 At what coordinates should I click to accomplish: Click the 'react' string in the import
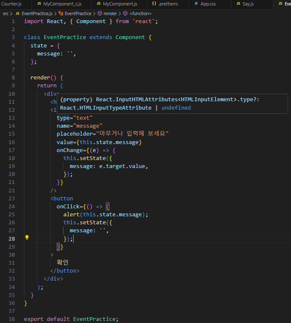143,21
